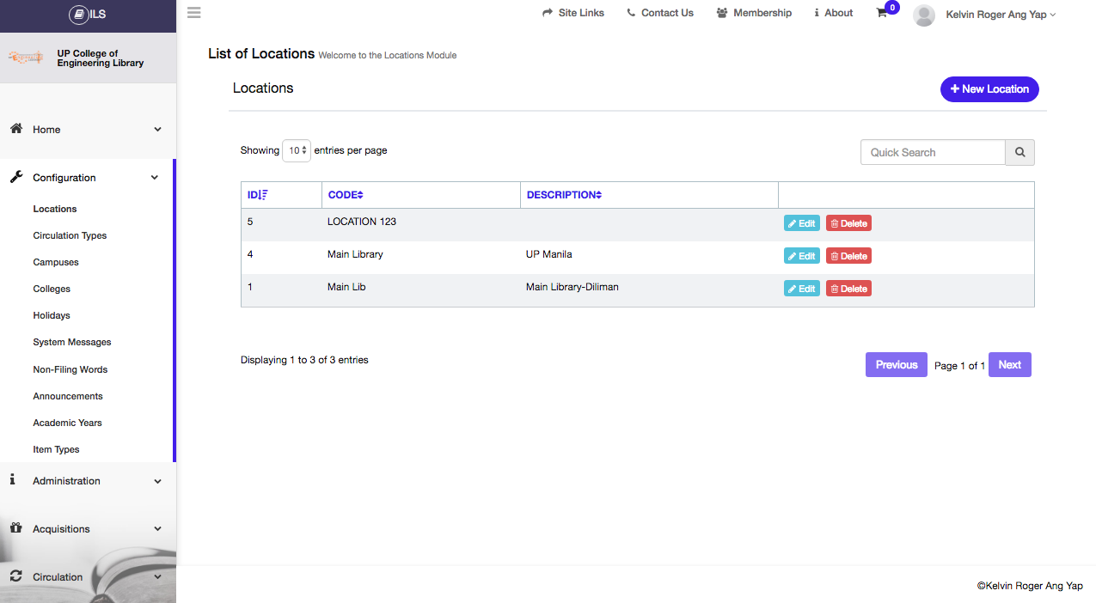Open the entries per page dropdown

pyautogui.click(x=297, y=150)
